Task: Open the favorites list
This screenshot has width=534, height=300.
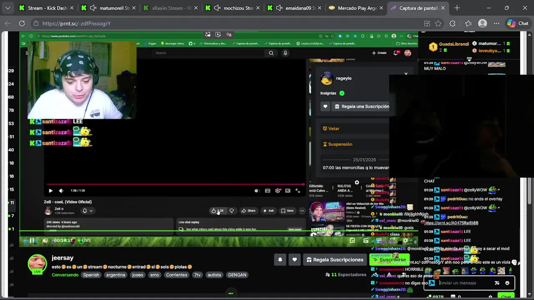Action: [469, 23]
